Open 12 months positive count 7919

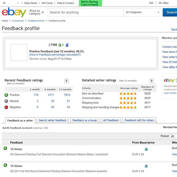[x=67, y=95]
